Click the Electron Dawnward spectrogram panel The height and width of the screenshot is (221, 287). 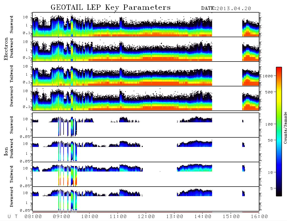point(146,98)
